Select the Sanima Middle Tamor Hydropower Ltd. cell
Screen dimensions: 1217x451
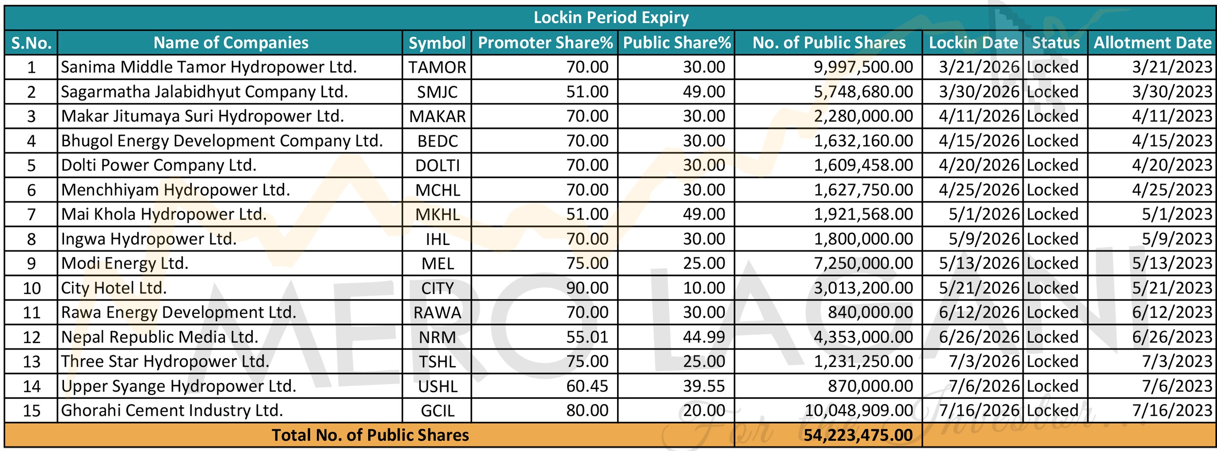point(208,67)
